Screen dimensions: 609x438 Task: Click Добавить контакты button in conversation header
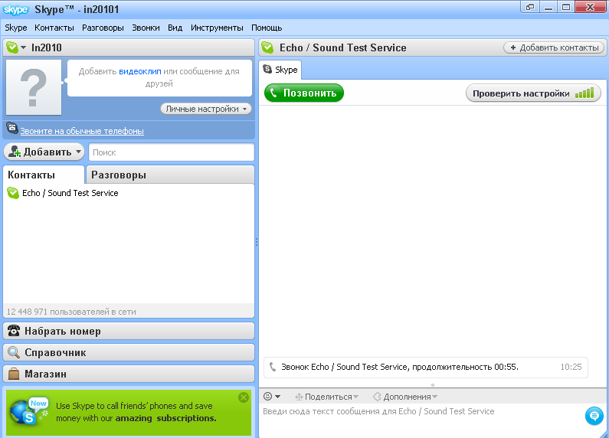coord(554,47)
